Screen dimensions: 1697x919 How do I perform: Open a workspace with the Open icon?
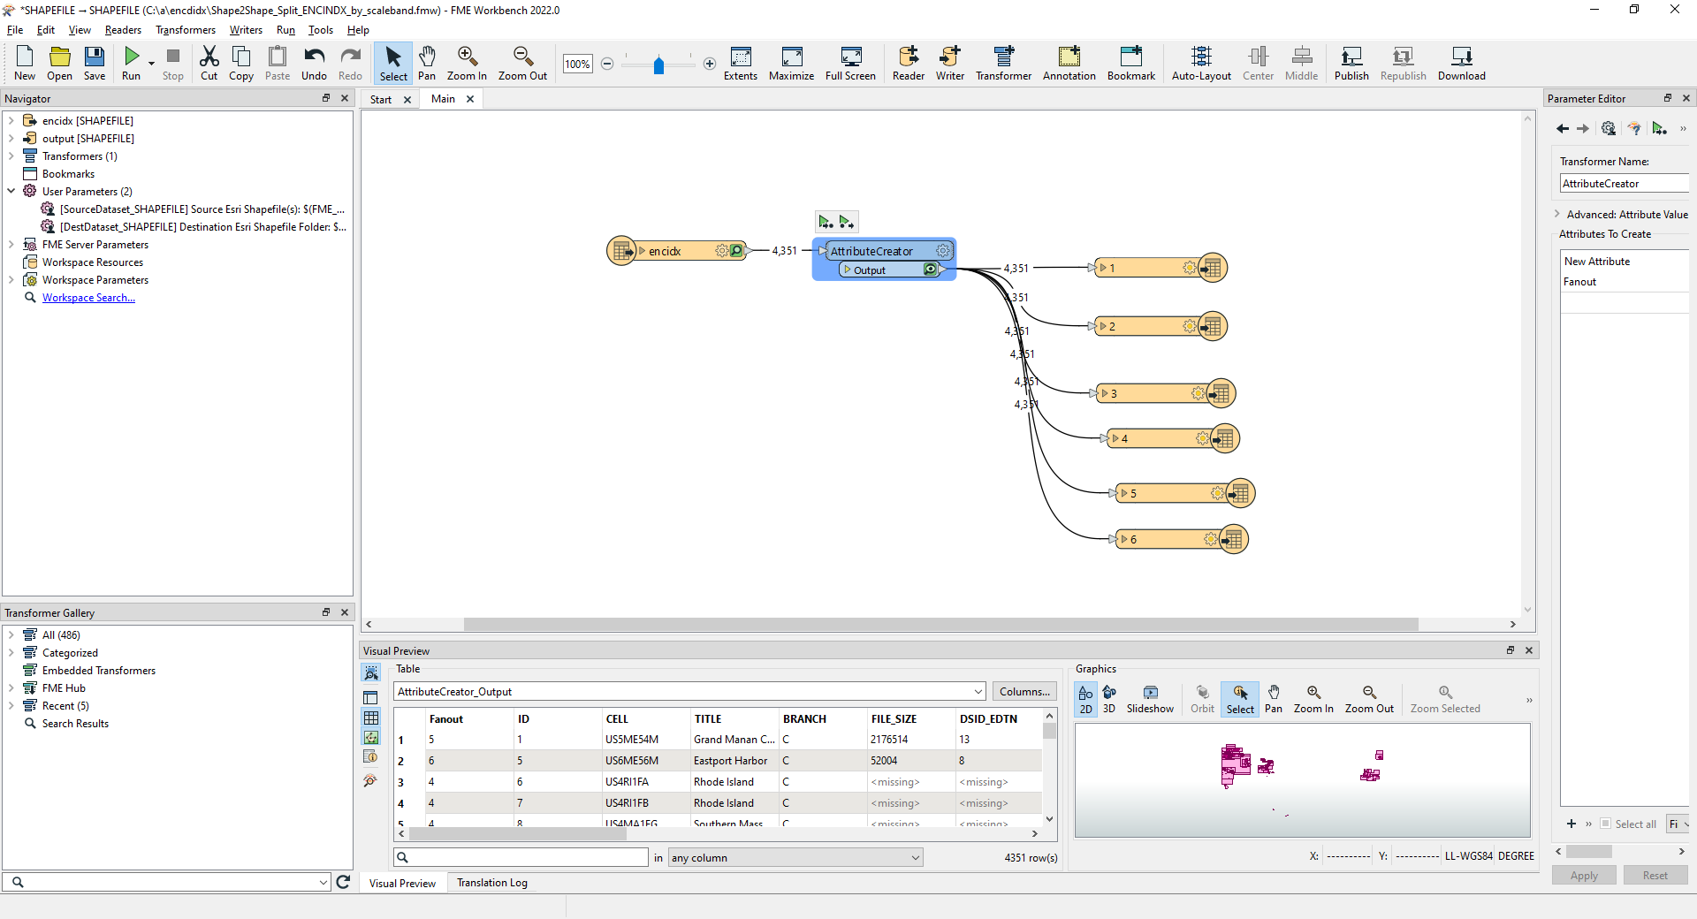59,63
